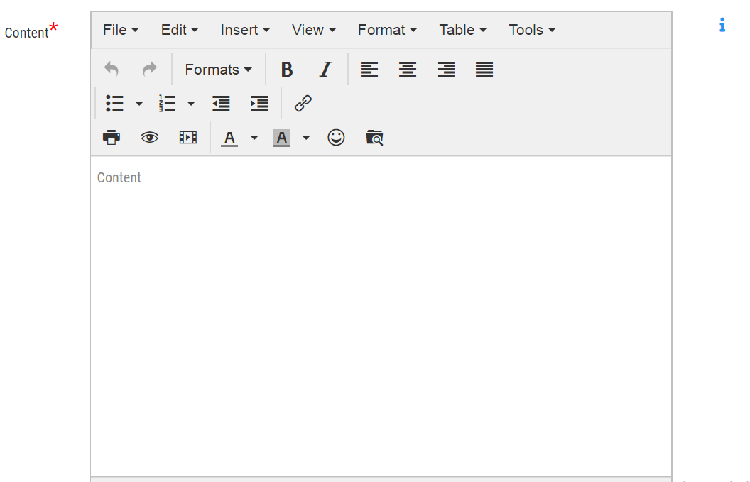Insert or edit a link
This screenshot has width=750, height=482.
pos(303,104)
